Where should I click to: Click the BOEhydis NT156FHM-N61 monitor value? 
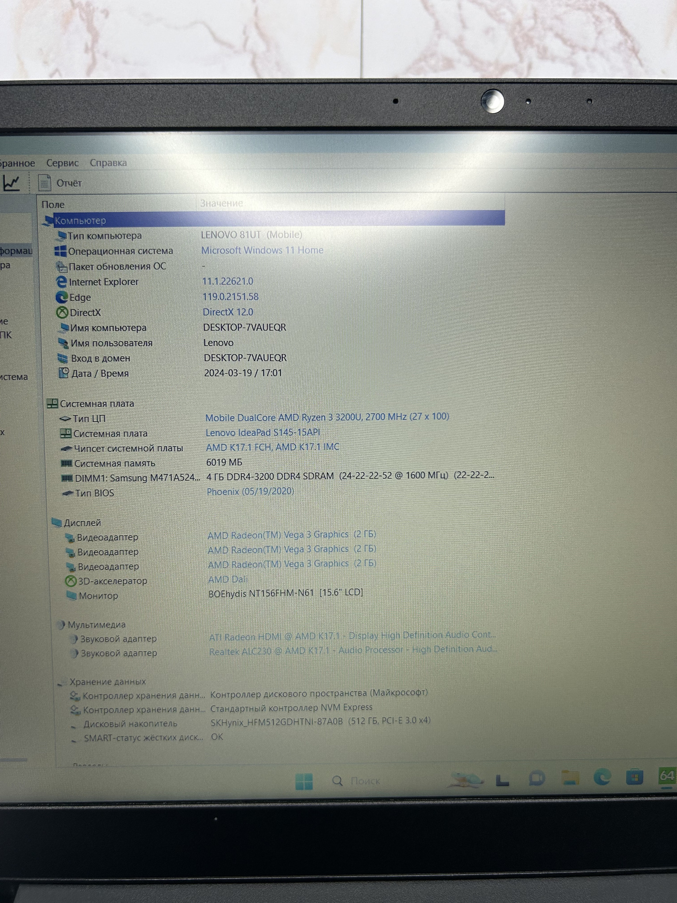(286, 593)
